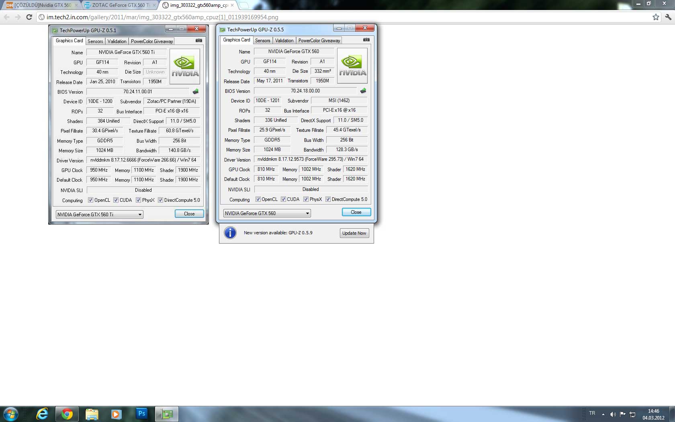The width and height of the screenshot is (675, 422).
Task: Click browser forward arrow
Action: click(x=18, y=17)
